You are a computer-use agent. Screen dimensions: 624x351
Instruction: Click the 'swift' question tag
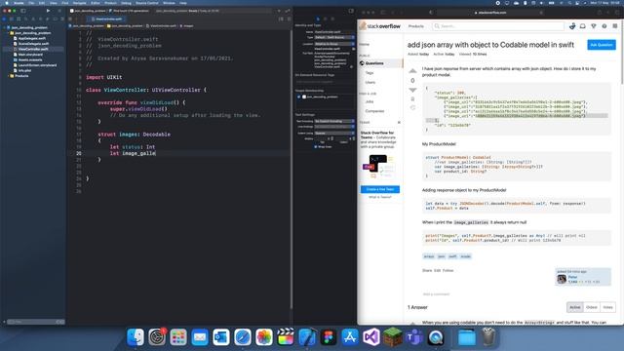(x=452, y=256)
